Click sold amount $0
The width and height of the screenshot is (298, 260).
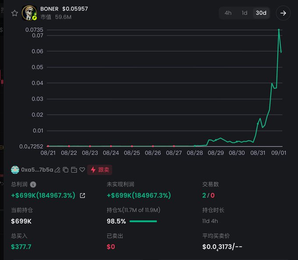111,247
